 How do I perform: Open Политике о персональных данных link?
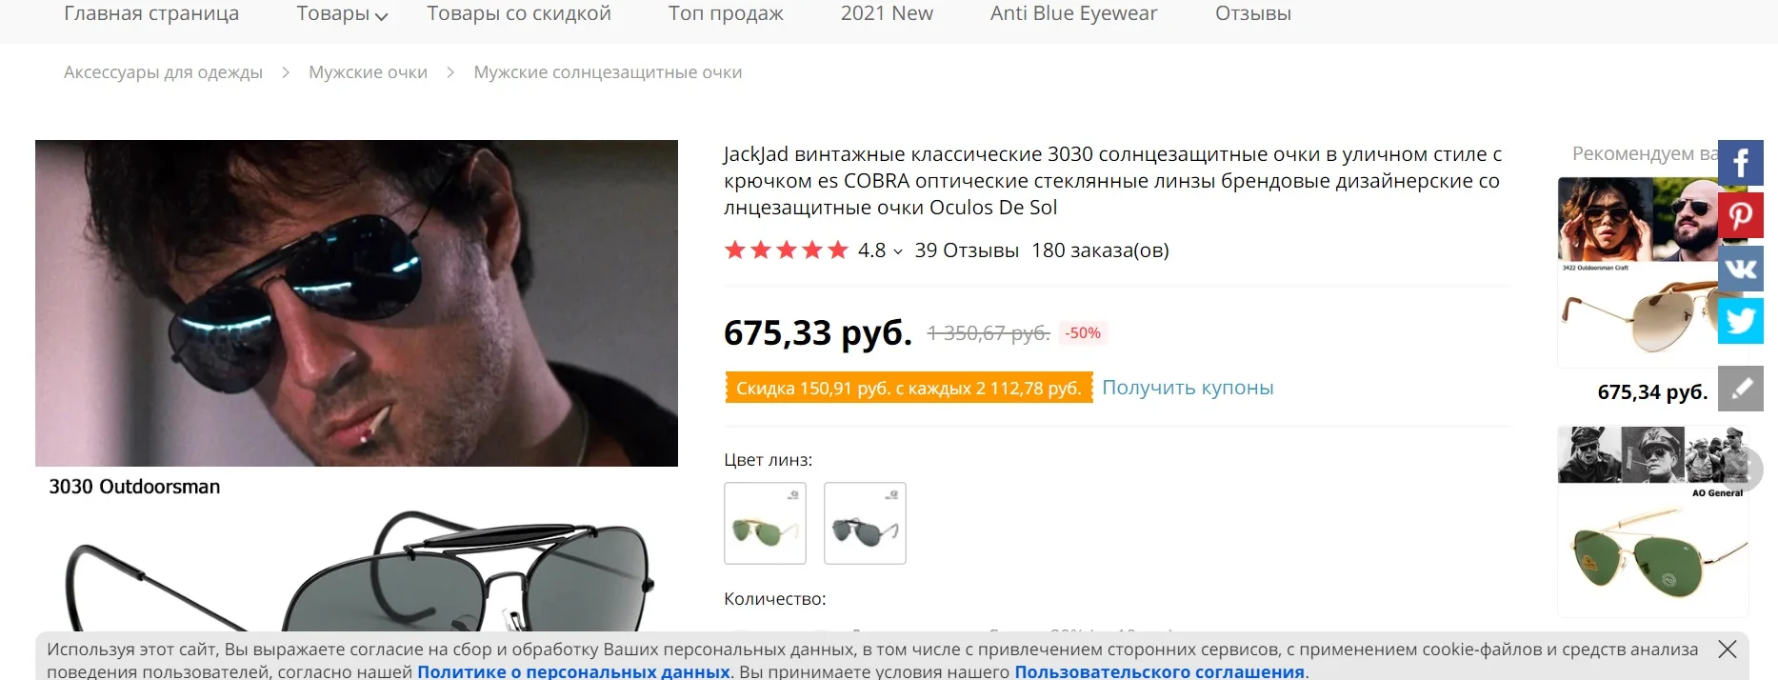click(x=573, y=671)
